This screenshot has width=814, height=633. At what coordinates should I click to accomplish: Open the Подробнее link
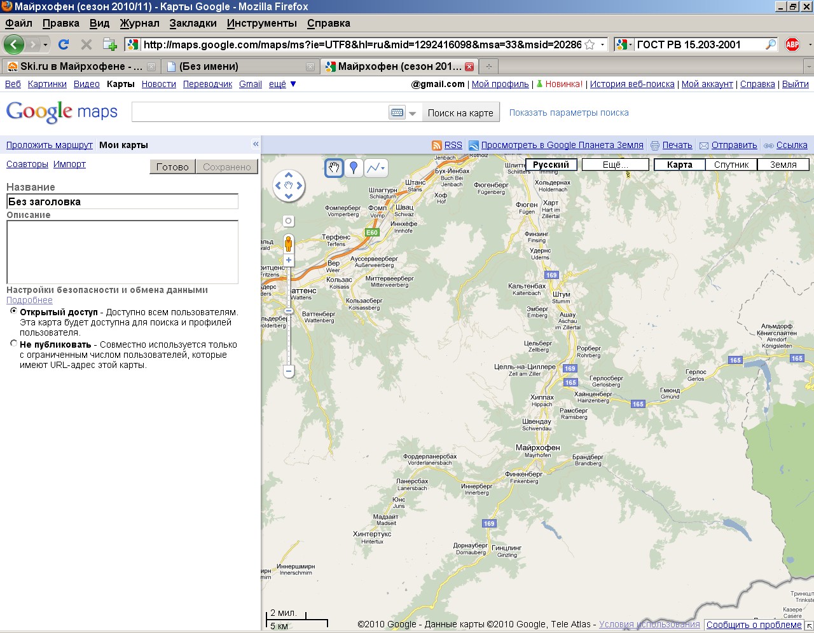29,300
